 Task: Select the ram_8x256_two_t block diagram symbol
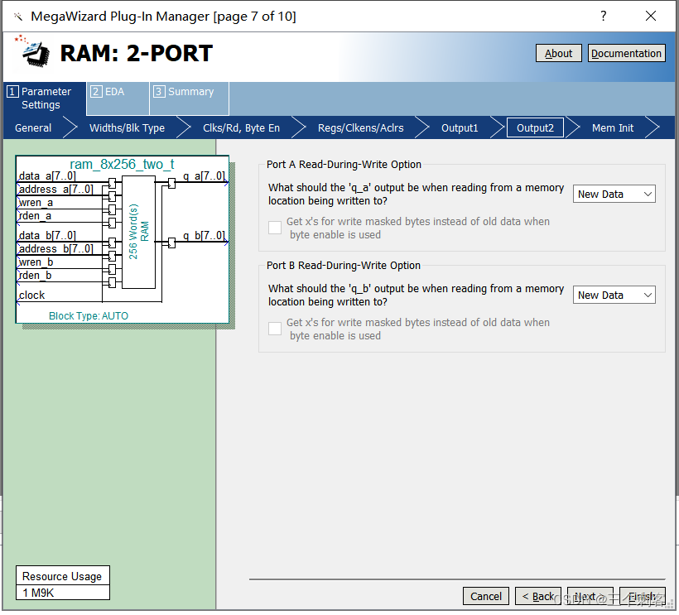123,236
